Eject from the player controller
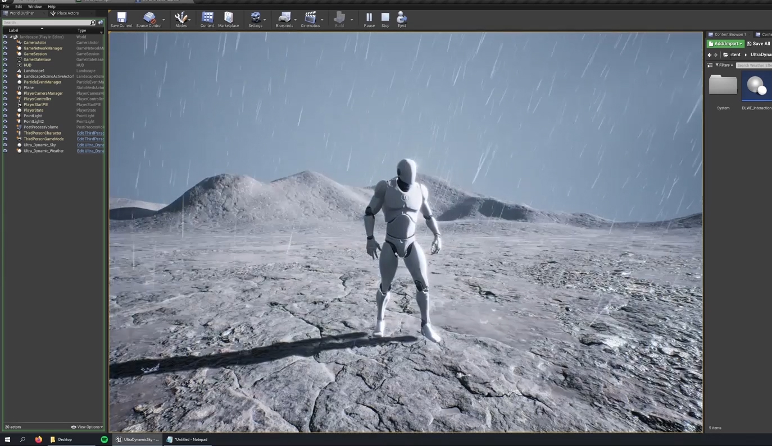 pos(402,19)
